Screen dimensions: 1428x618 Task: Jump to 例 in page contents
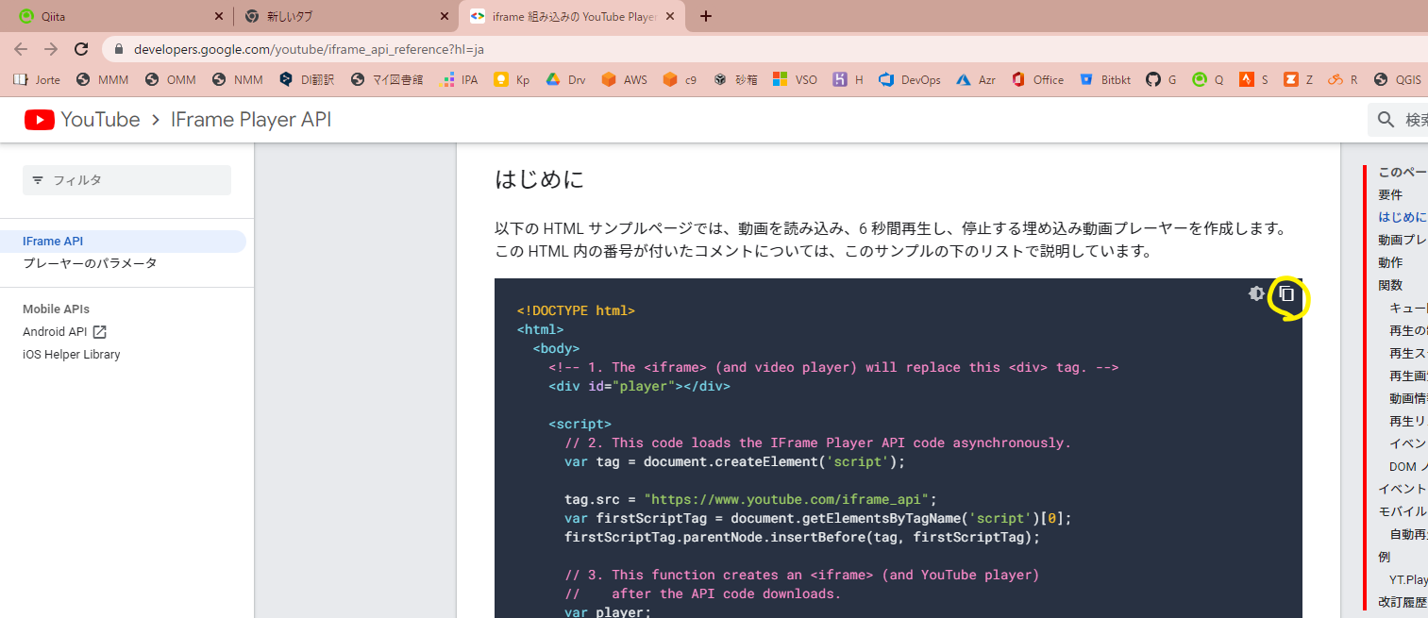[x=1385, y=557]
